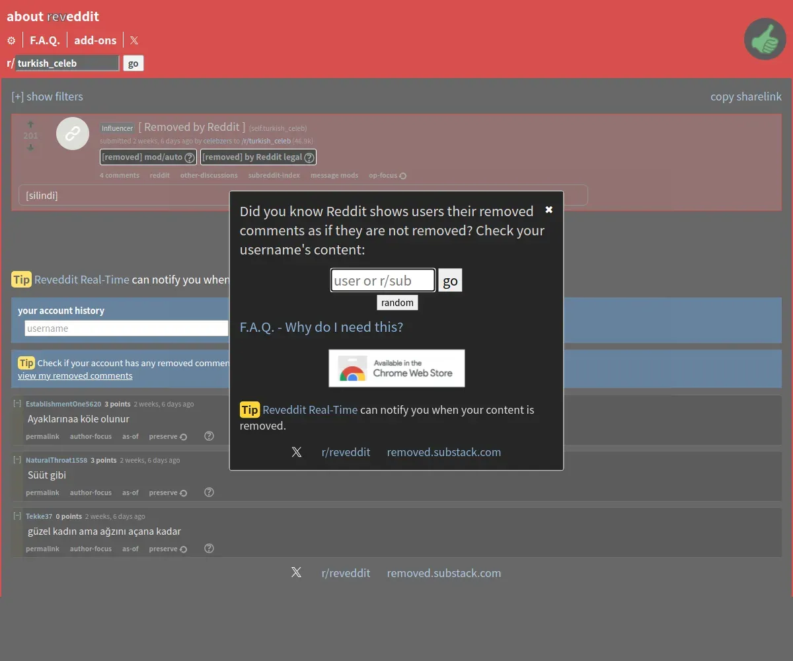The height and width of the screenshot is (661, 793).
Task: Open permalink of Tekke37 comment
Action: point(42,549)
